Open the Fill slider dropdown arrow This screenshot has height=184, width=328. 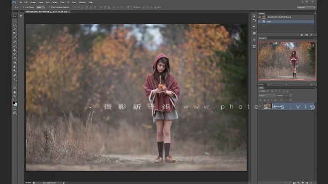tap(291, 100)
